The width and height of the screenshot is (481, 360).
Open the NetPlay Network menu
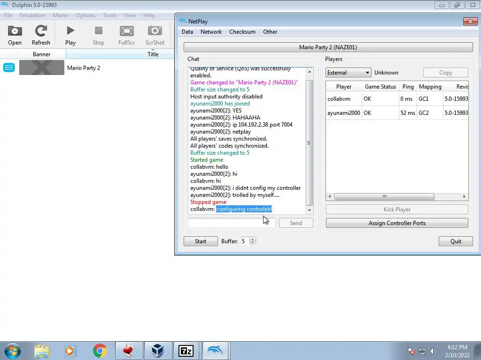211,32
